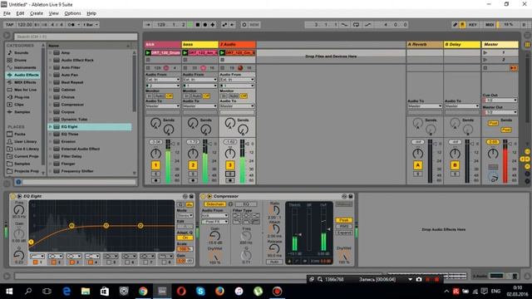
Task: Open the Help menu
Action: [91, 13]
